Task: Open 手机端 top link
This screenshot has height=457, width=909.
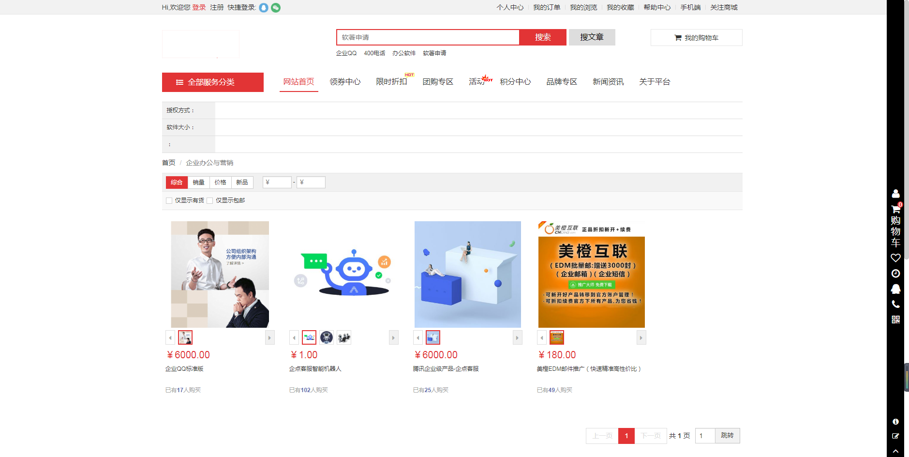Action: coord(690,7)
